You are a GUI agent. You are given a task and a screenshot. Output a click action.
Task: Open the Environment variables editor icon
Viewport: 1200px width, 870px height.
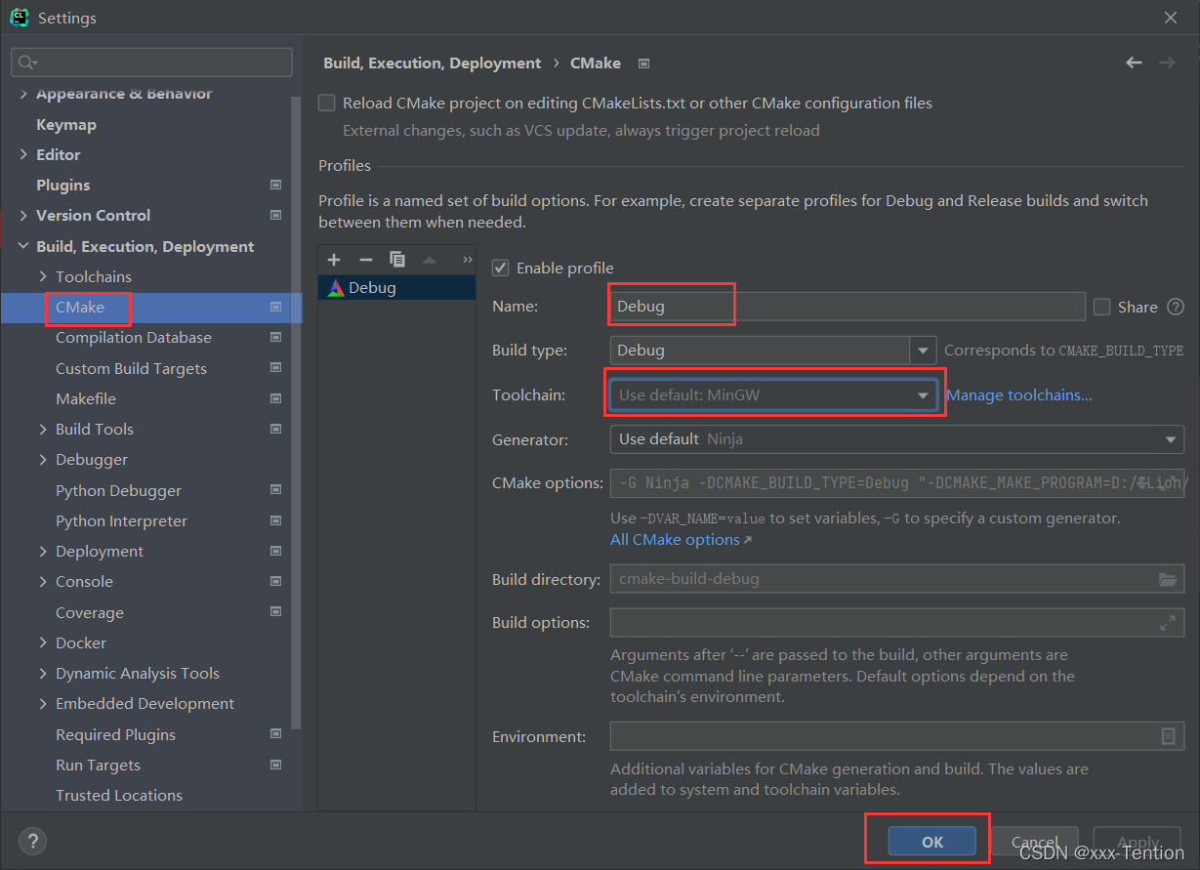[x=1168, y=736]
